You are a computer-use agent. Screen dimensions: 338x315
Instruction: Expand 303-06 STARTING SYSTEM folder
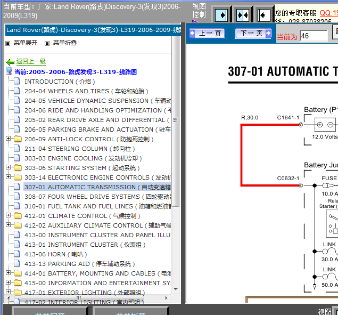coord(8,167)
